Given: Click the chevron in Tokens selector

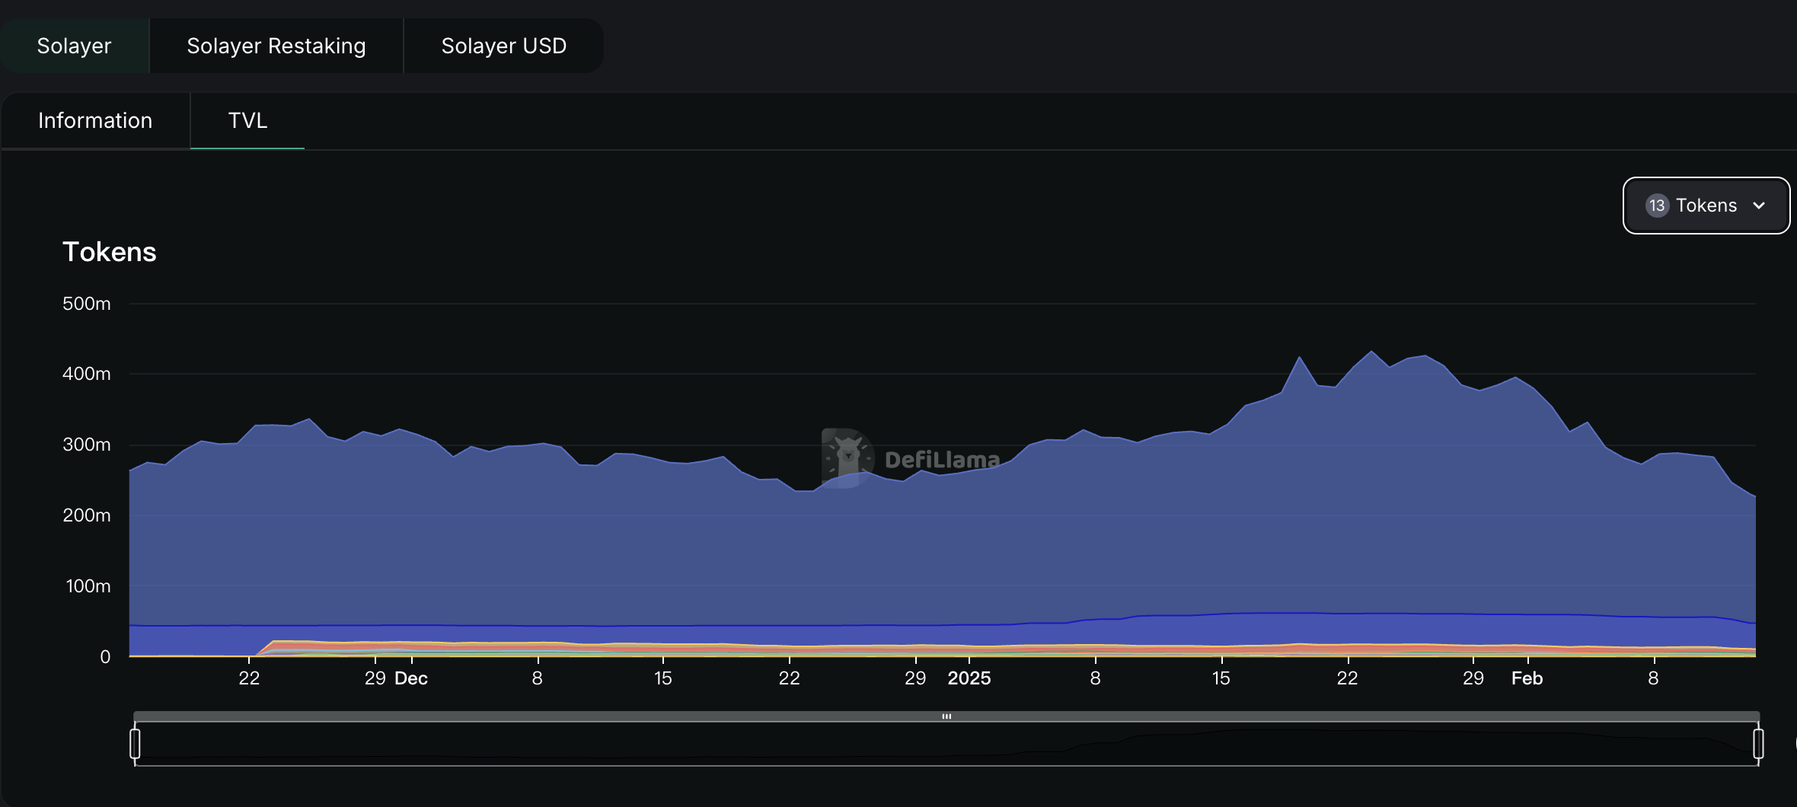Looking at the screenshot, I should pos(1759,206).
